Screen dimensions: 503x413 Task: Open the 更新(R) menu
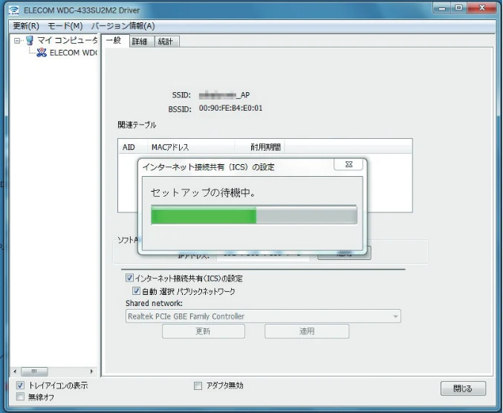click(x=26, y=26)
